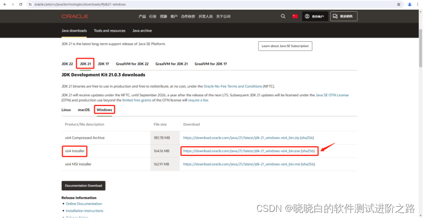Select the Linux platform tab
Viewport: 423px width, 218px height.
(66, 110)
